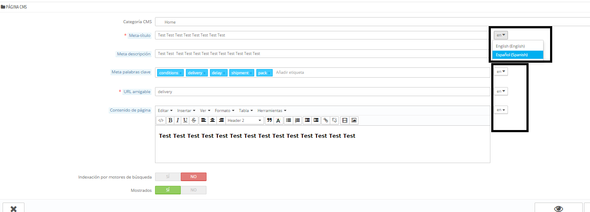Open the Herramientas editor menu
This screenshot has width=590, height=212.
(272, 111)
